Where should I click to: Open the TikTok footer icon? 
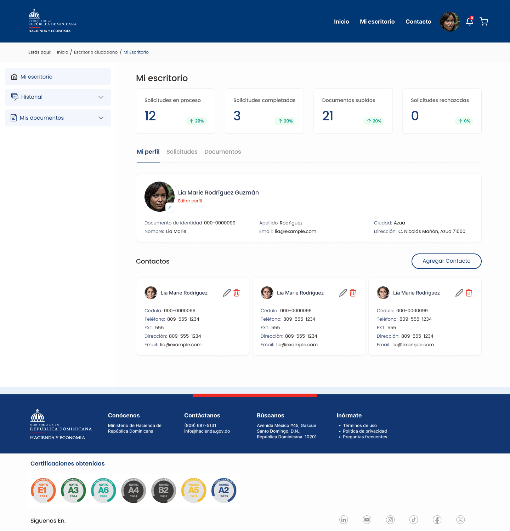tap(414, 520)
